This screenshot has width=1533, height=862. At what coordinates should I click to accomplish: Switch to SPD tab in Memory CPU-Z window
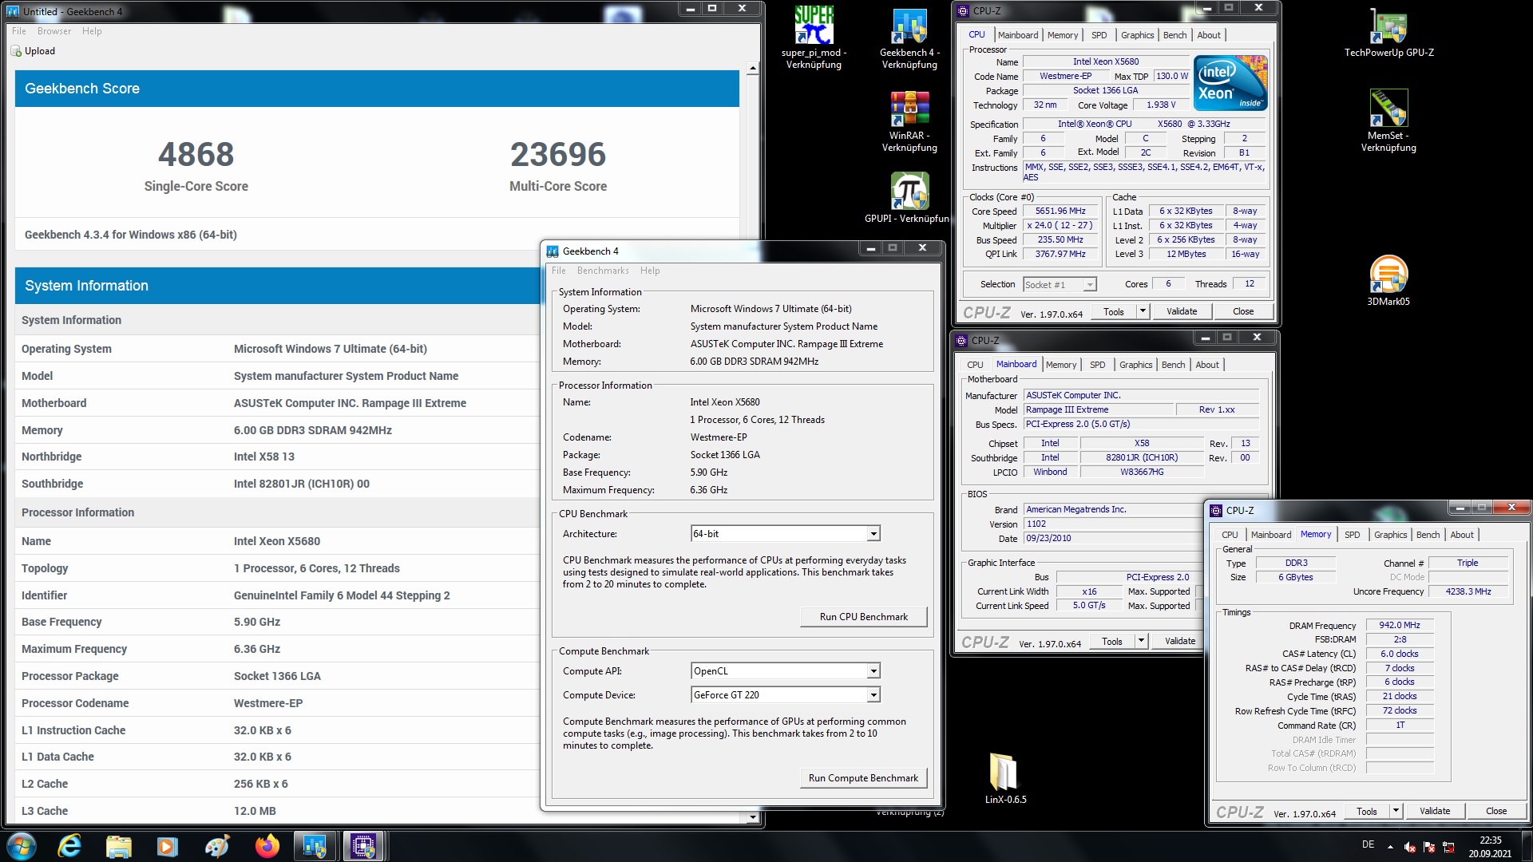click(1352, 535)
